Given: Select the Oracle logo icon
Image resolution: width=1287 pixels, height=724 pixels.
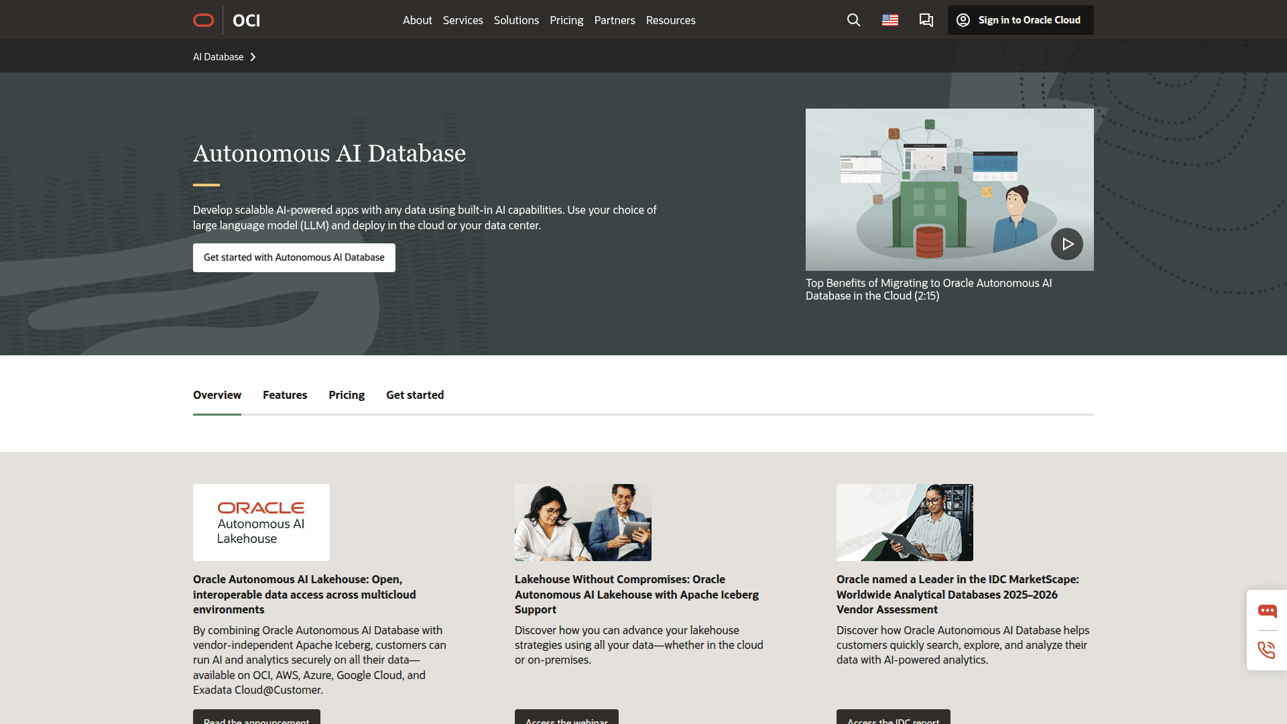Looking at the screenshot, I should pyautogui.click(x=203, y=19).
